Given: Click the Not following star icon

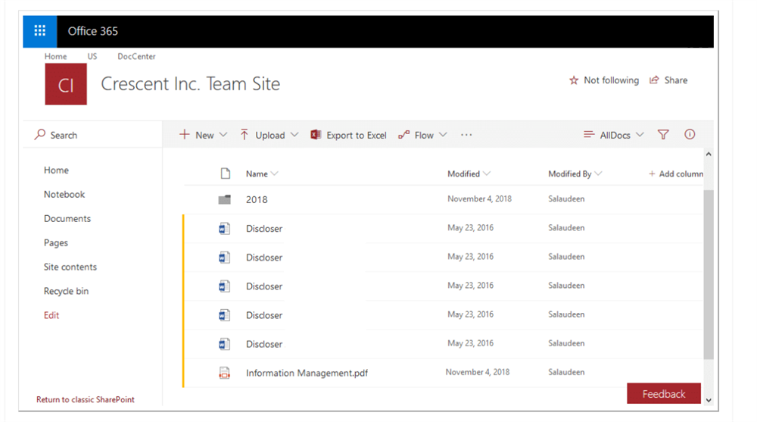Looking at the screenshot, I should [x=574, y=80].
